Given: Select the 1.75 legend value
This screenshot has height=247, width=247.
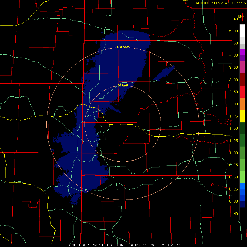Looking at the screenshot, I should [x=234, y=116].
